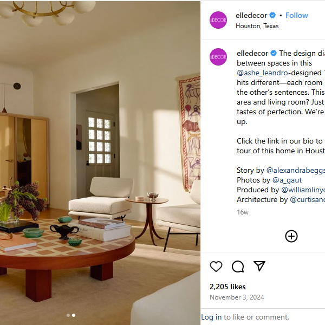Viewport: 325px width, 325px height.
Task: Open photographer @a_gaut profile link
Action: [287, 180]
